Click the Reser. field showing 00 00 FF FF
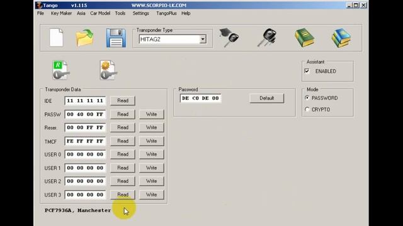 point(85,127)
